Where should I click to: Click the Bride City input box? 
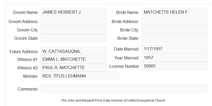tap(175, 30)
